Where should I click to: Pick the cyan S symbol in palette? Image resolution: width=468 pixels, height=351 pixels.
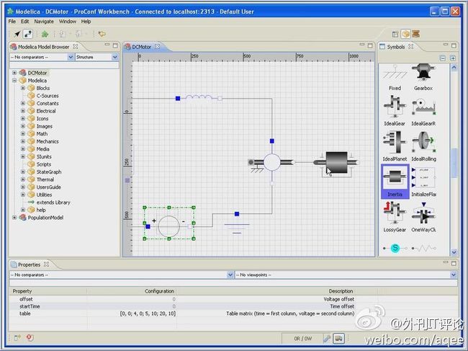(x=395, y=248)
